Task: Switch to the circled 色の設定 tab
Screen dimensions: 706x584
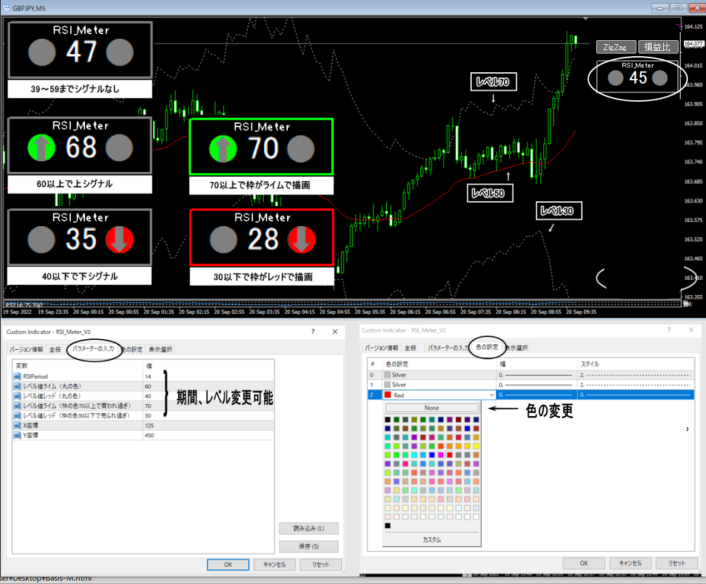Action: (487, 347)
